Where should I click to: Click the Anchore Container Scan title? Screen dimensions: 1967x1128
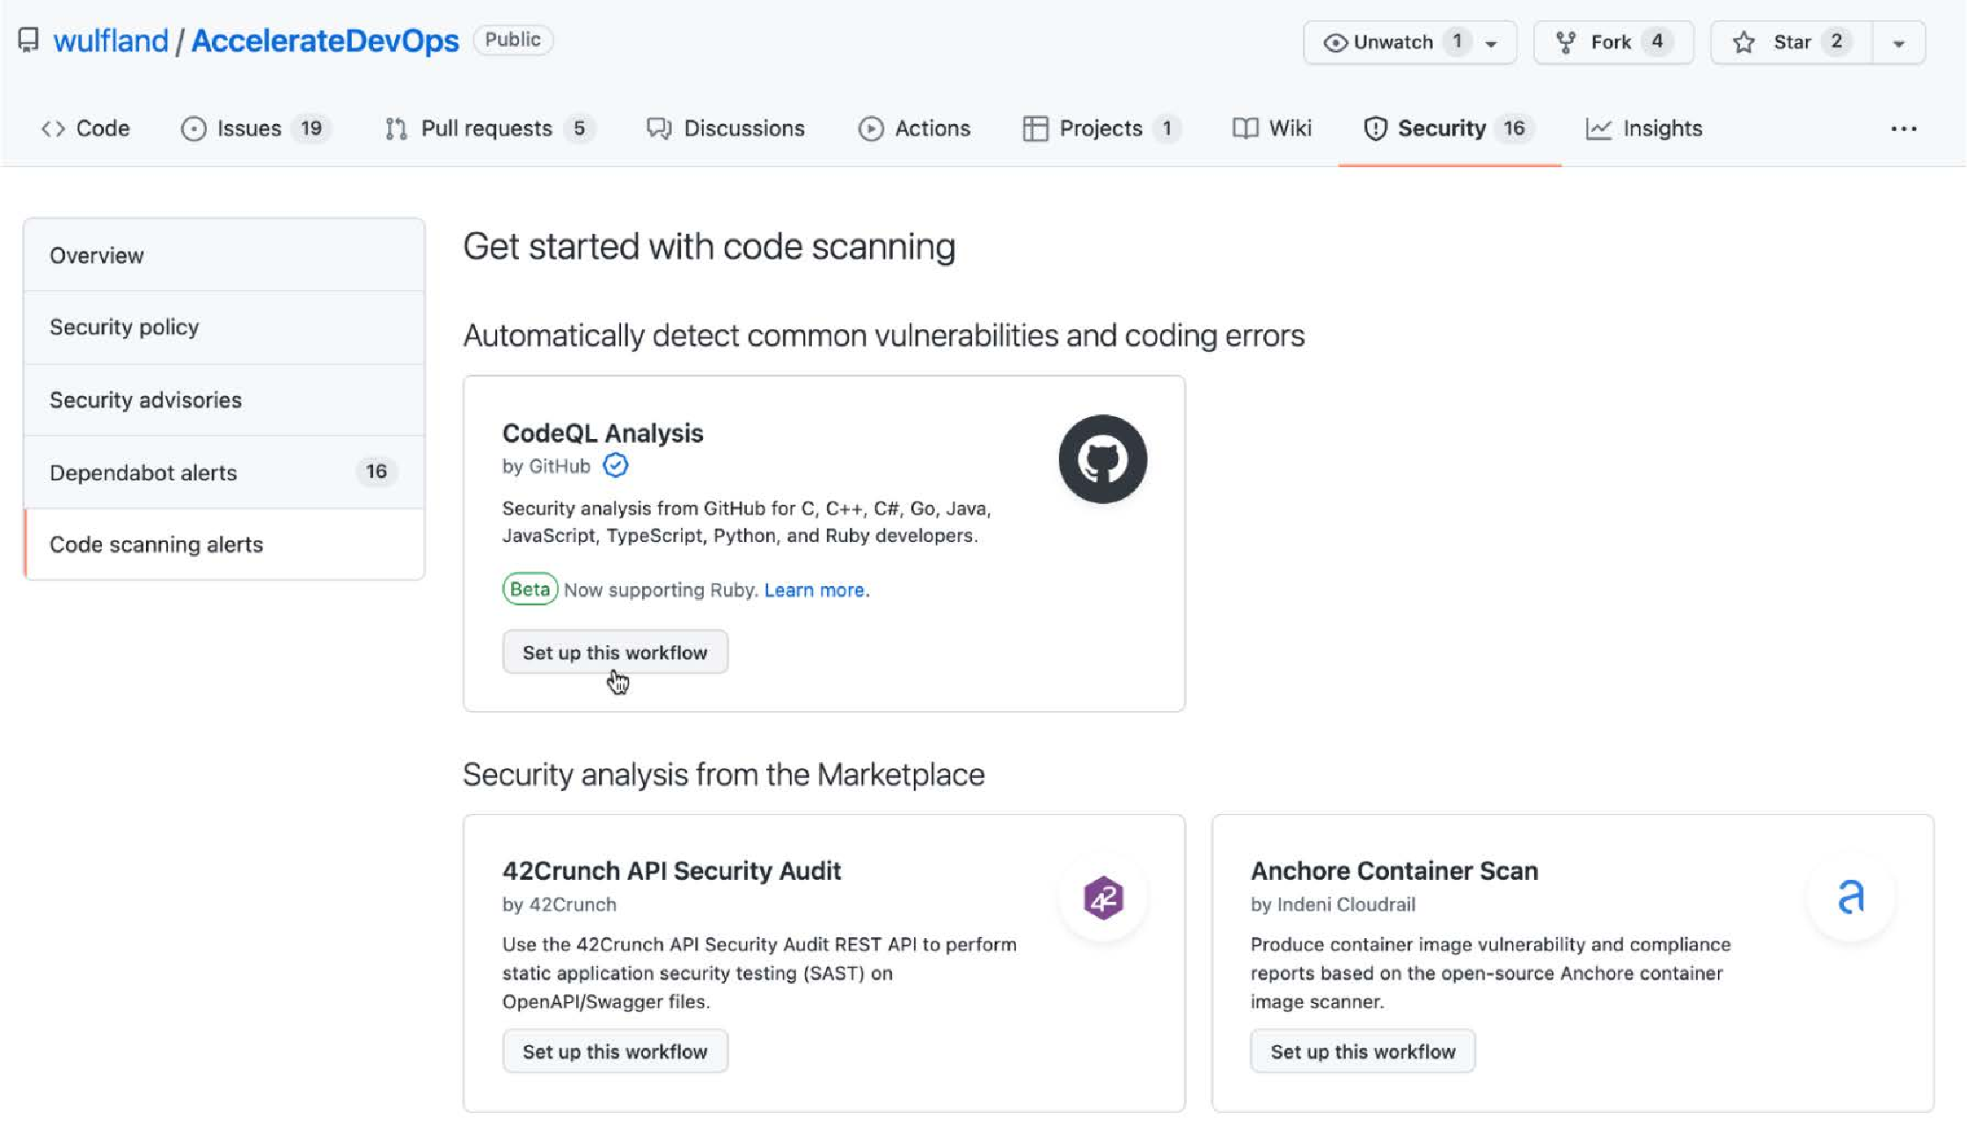pyautogui.click(x=1394, y=870)
